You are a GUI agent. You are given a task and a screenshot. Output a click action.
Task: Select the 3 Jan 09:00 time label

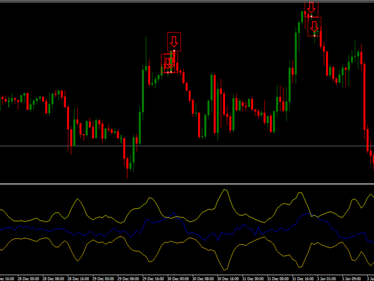pyautogui.click(x=352, y=279)
